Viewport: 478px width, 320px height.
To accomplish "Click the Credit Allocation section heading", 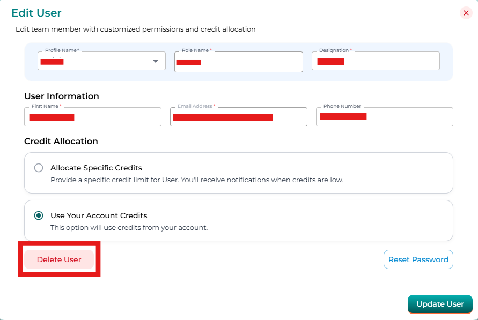I will [61, 142].
